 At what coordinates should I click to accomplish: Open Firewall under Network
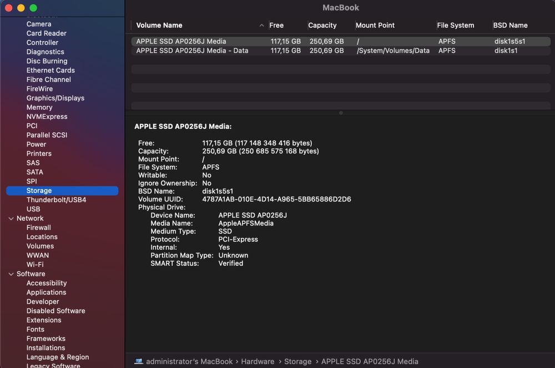(39, 228)
